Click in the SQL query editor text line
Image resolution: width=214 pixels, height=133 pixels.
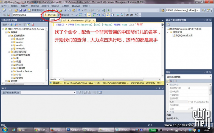pos(99,25)
